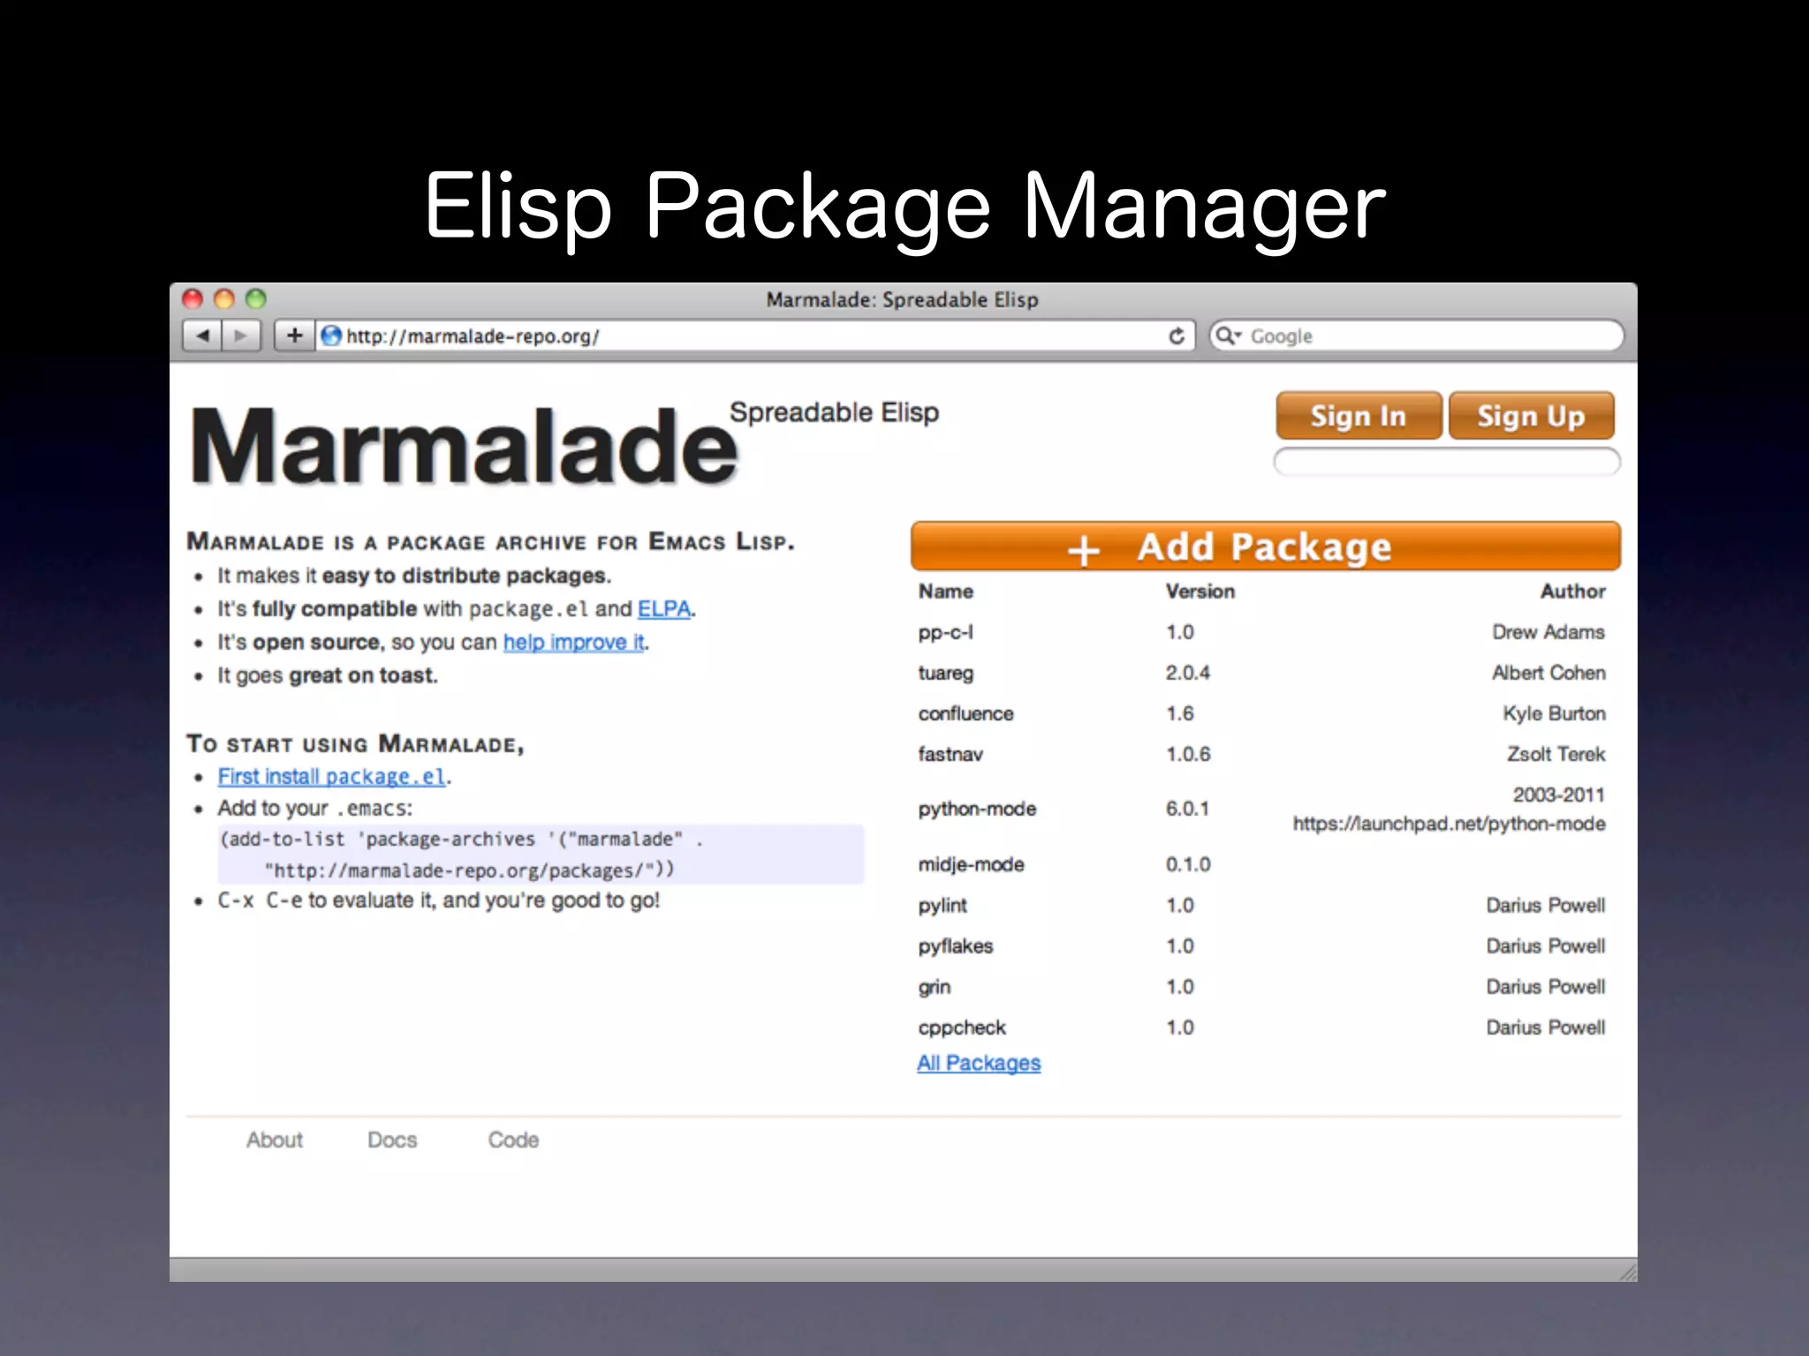
Task: Click the Marmalade search field under Sign In
Action: click(x=1446, y=462)
